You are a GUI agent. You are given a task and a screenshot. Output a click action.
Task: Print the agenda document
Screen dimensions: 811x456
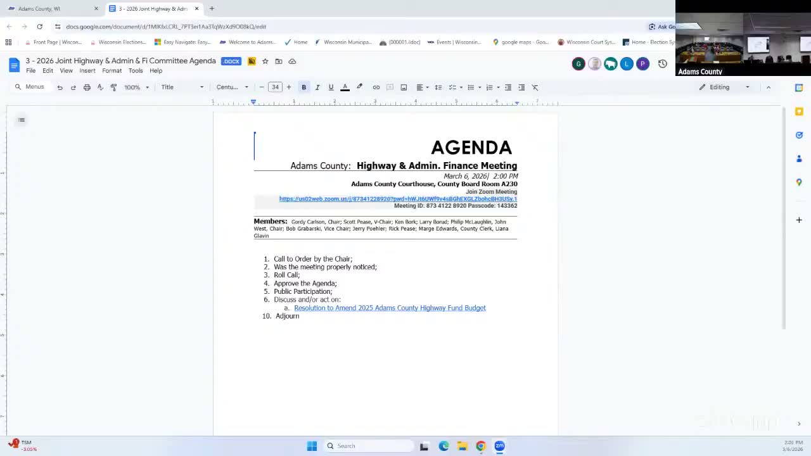pos(87,87)
